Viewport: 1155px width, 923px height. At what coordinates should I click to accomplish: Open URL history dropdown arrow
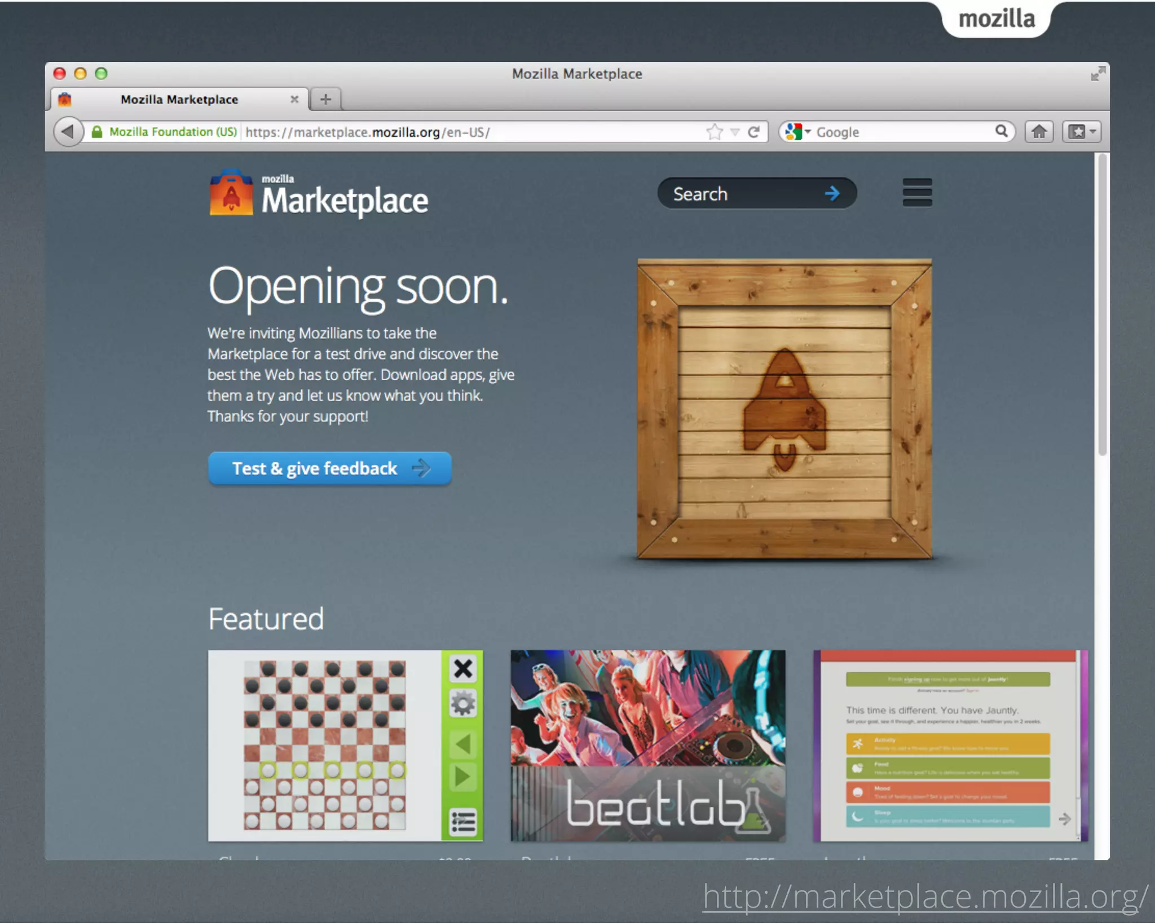tap(735, 132)
